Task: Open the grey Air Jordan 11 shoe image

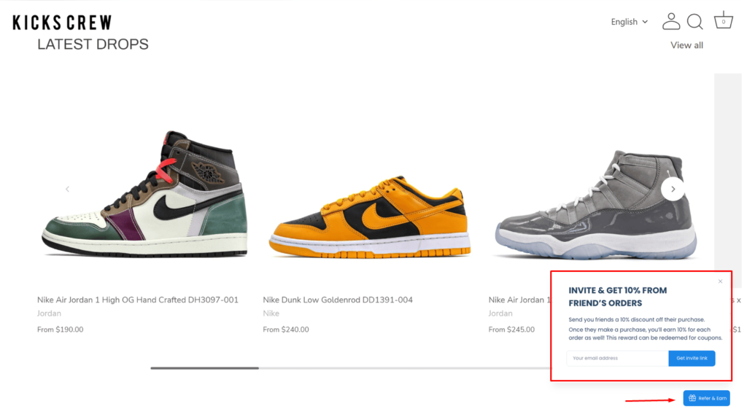Action: [x=595, y=206]
